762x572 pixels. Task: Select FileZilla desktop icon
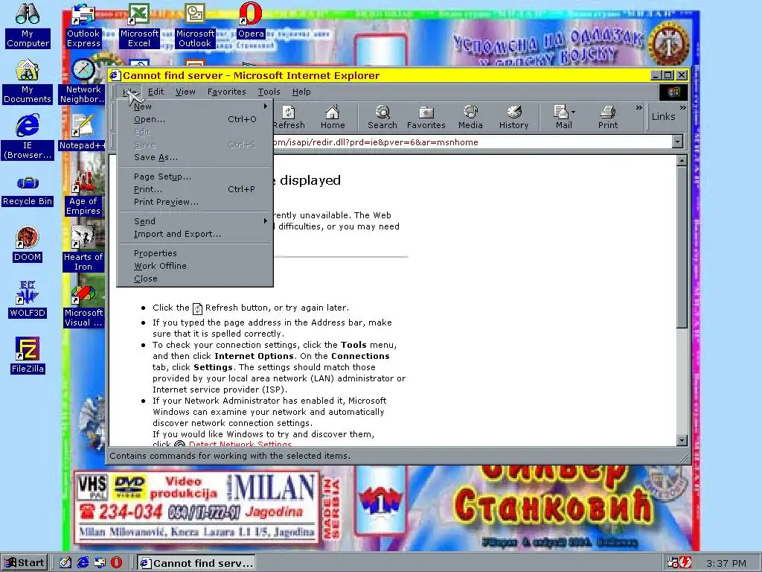coord(28,356)
